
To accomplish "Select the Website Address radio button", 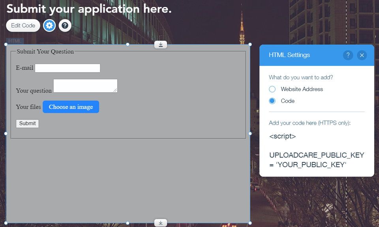I will click(x=272, y=89).
